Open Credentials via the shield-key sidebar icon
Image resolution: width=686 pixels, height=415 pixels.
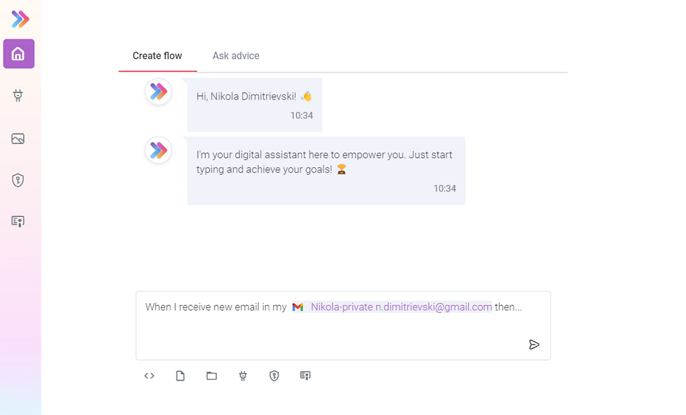click(x=19, y=180)
